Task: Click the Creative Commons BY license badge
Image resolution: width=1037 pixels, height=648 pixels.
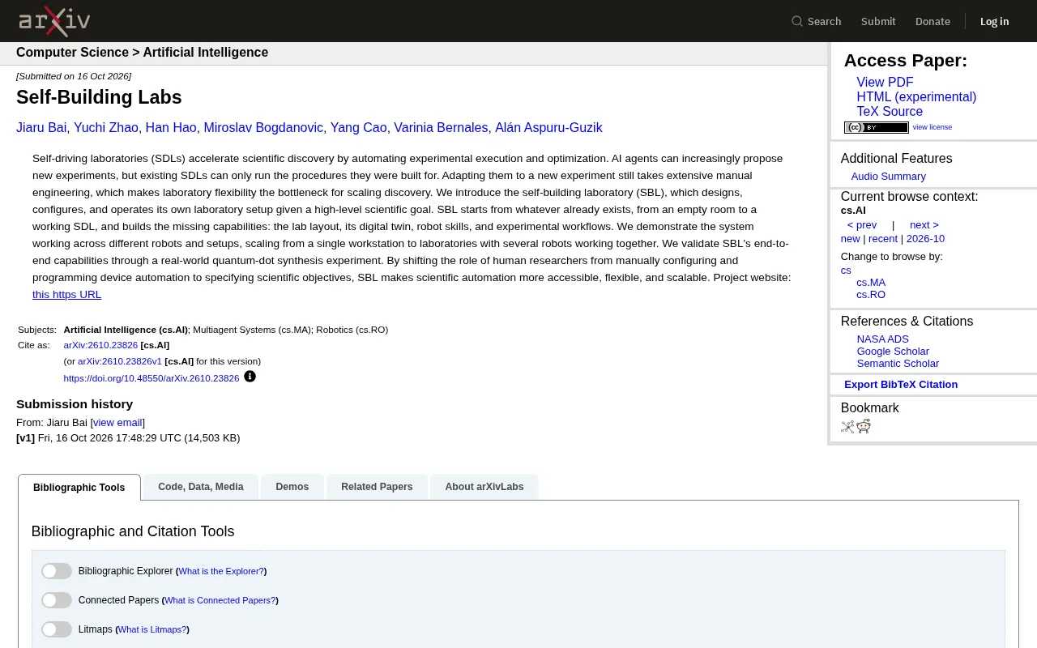Action: pos(877,127)
